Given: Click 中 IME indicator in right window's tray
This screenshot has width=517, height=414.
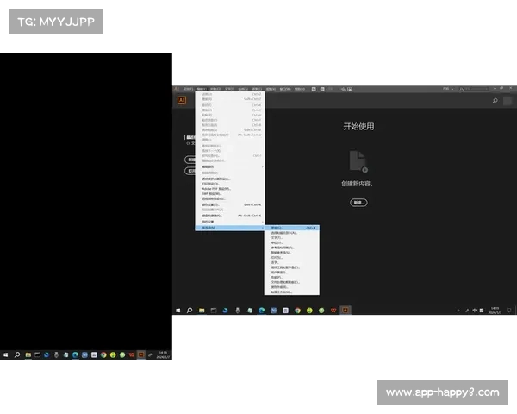Looking at the screenshot, I should pos(475,310).
